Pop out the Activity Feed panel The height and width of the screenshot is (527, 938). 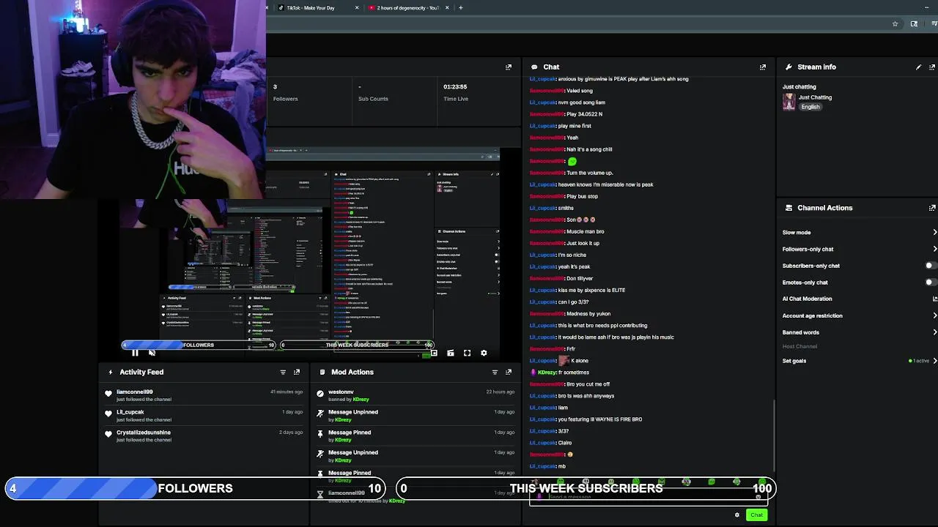coord(297,372)
